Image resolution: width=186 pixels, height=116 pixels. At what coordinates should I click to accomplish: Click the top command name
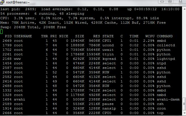coord(160,113)
